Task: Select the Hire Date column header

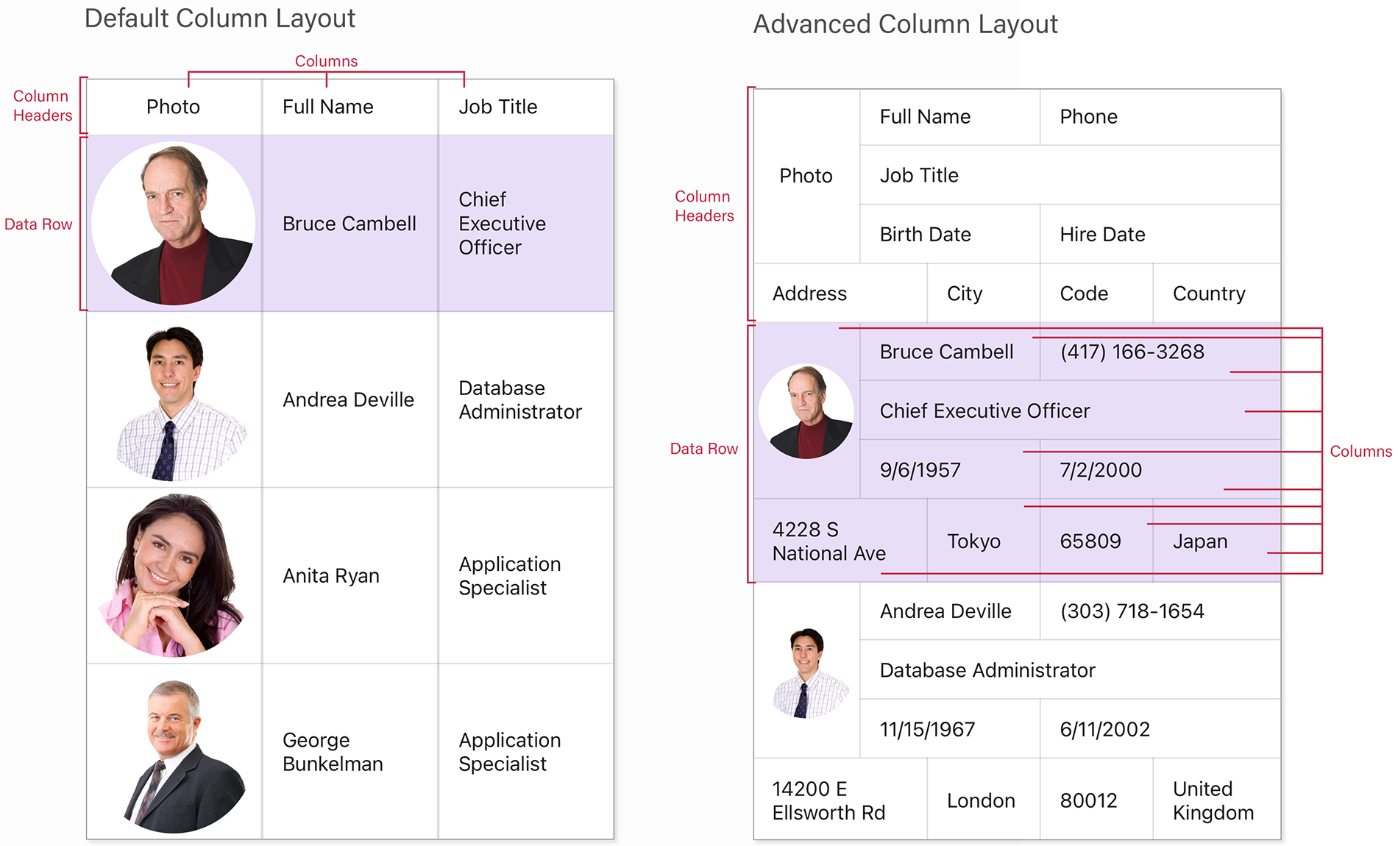Action: click(x=1102, y=235)
